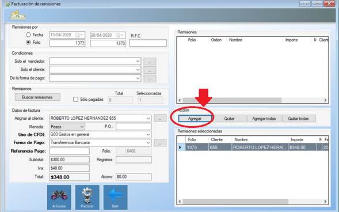Minimize the Facturación de remisiones window
Screen dimensions: 339x212
click(305, 3)
